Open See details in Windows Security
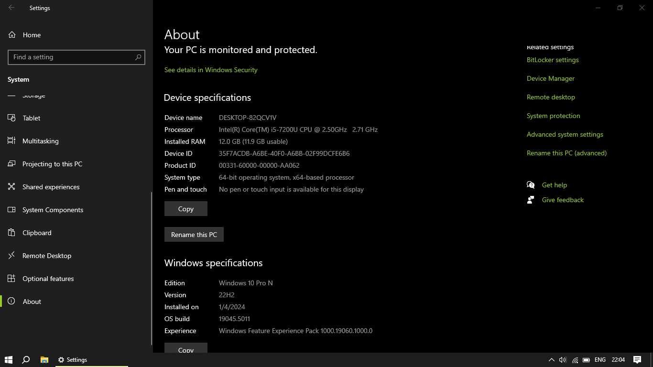This screenshot has height=367, width=653. point(211,70)
